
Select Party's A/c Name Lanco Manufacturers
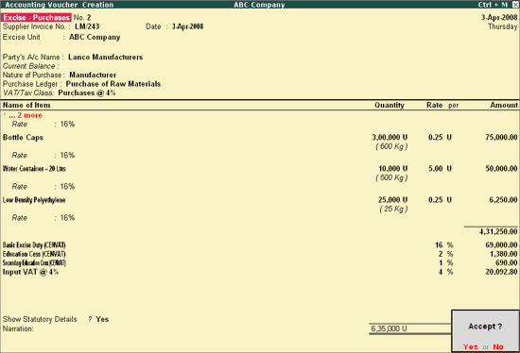[106, 58]
